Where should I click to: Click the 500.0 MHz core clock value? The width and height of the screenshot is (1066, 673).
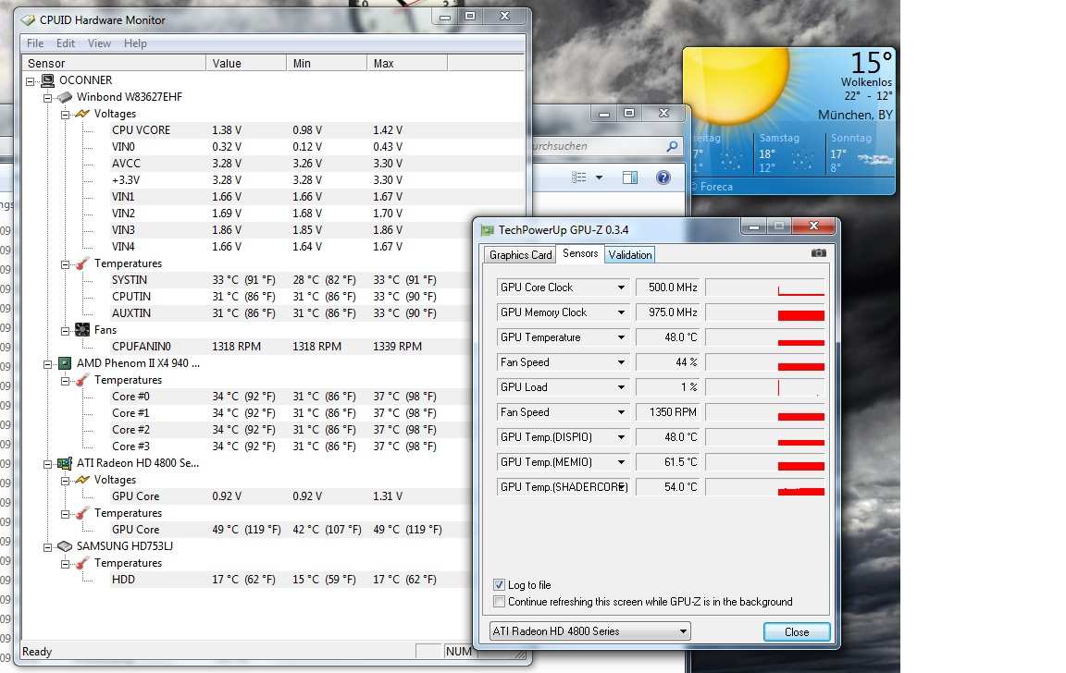pyautogui.click(x=668, y=288)
